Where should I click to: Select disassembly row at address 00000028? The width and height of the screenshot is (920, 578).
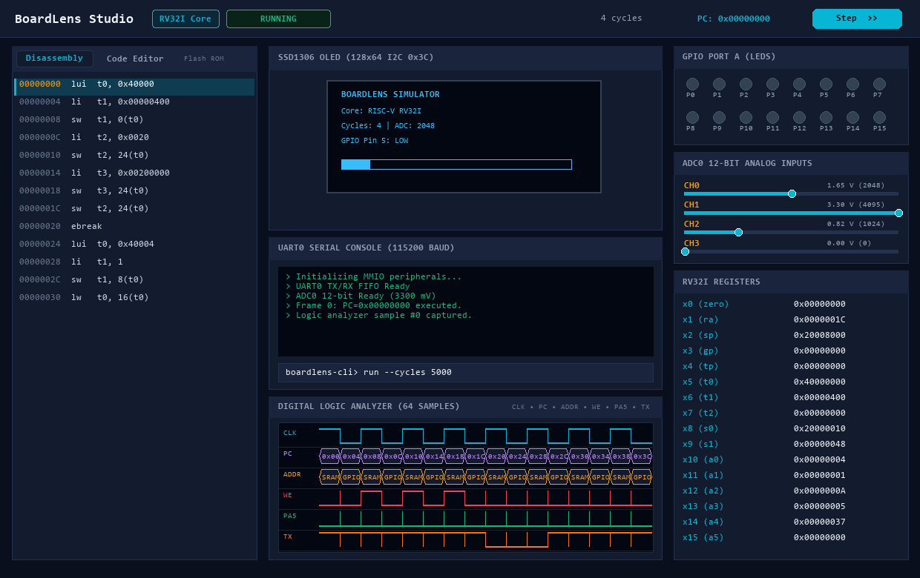[x=134, y=262]
